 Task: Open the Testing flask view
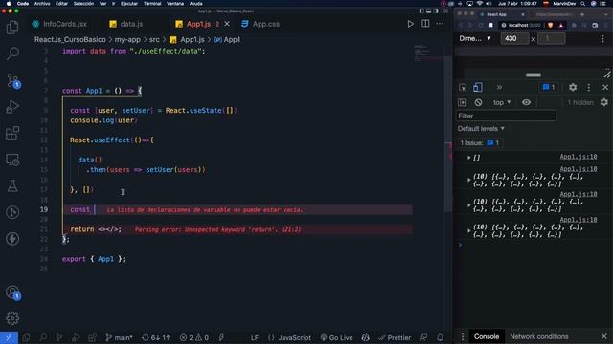coord(12,186)
